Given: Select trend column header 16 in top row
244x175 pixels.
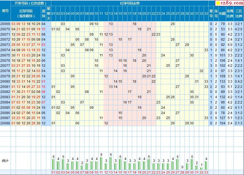Looking at the screenshot, I should tap(125, 14).
